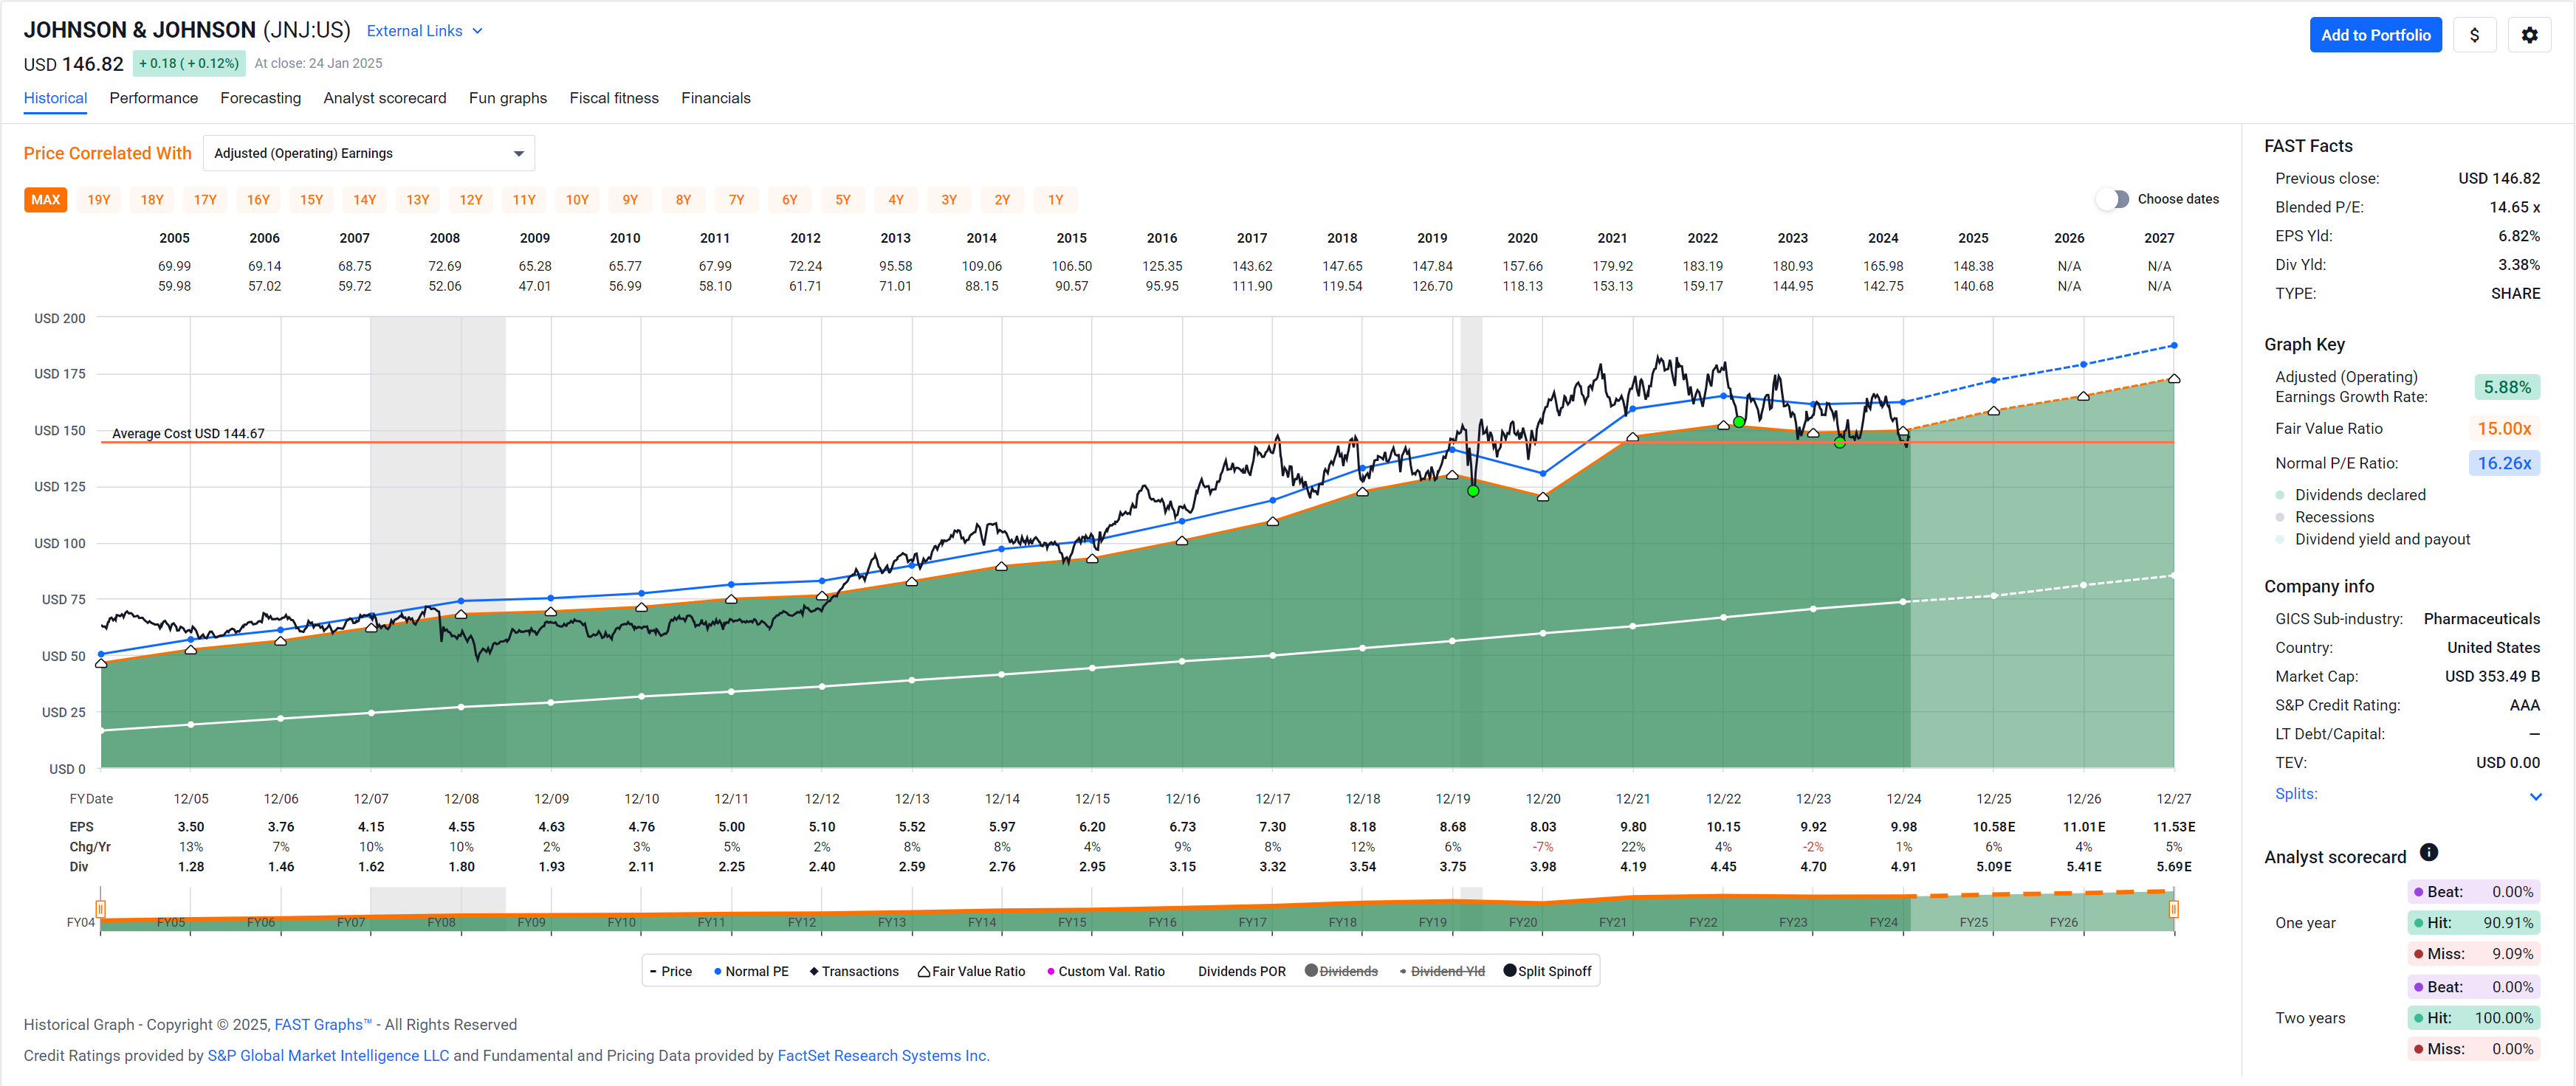Viewport: 2576px width, 1086px height.
Task: Open the Forecasting tab
Action: tap(260, 98)
